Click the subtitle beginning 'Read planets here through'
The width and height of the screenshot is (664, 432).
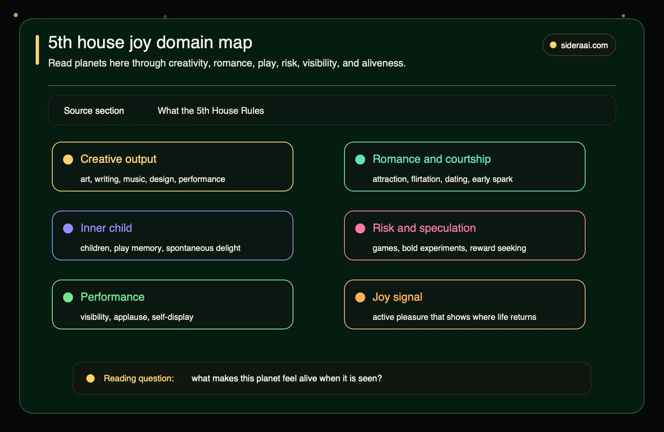point(227,63)
